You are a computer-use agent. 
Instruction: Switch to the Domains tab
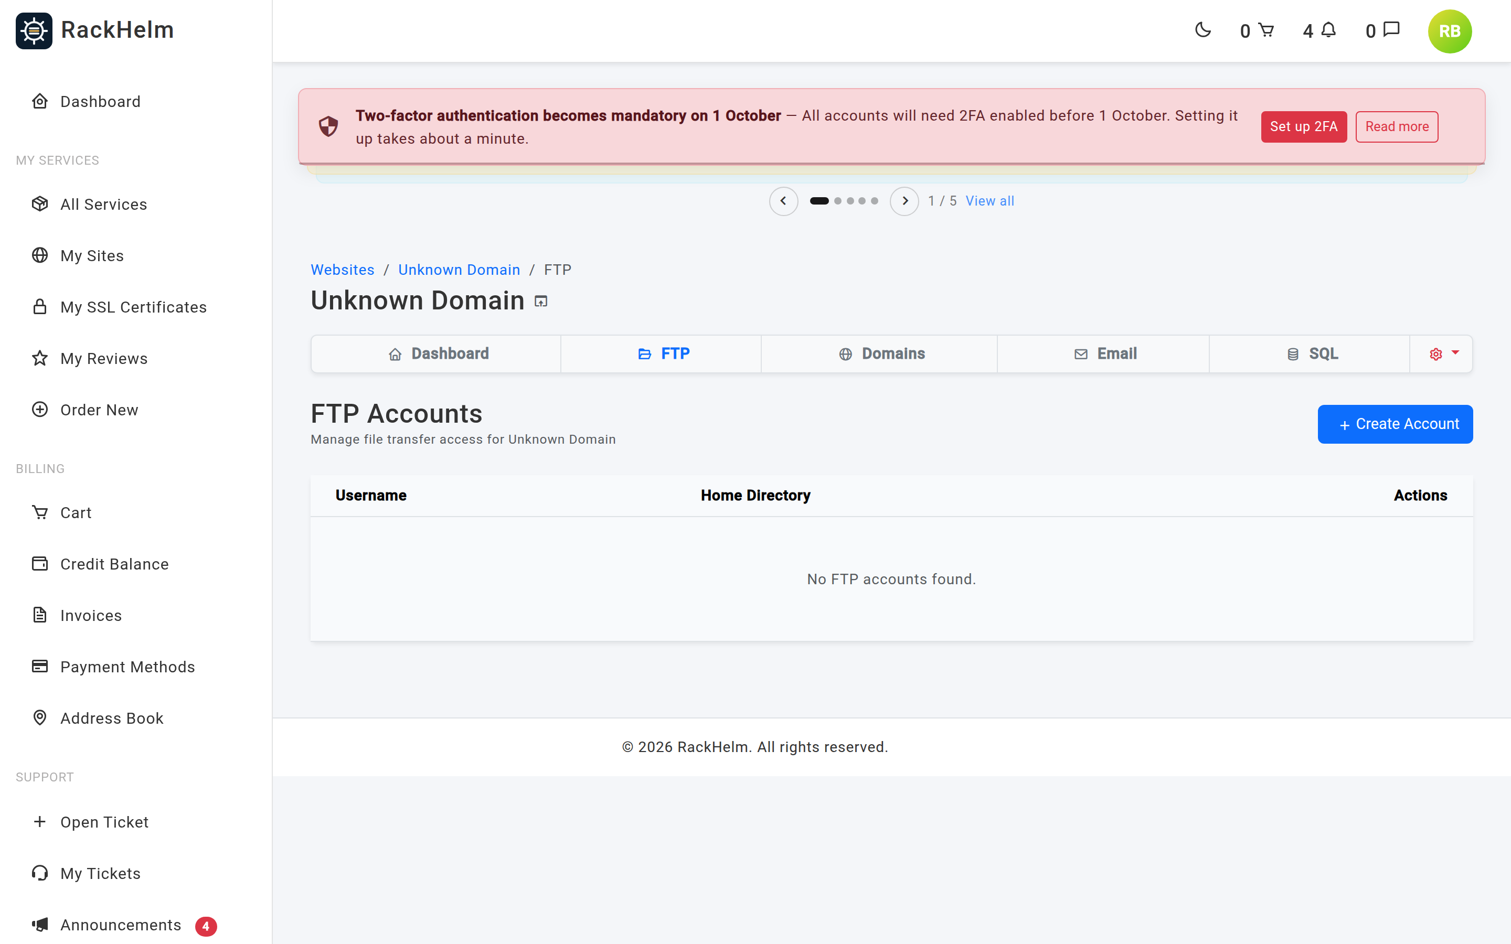(879, 354)
